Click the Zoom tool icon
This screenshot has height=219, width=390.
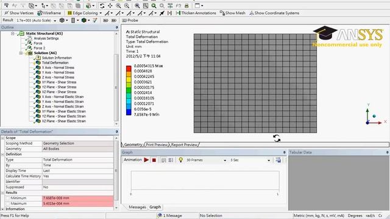point(118,5)
